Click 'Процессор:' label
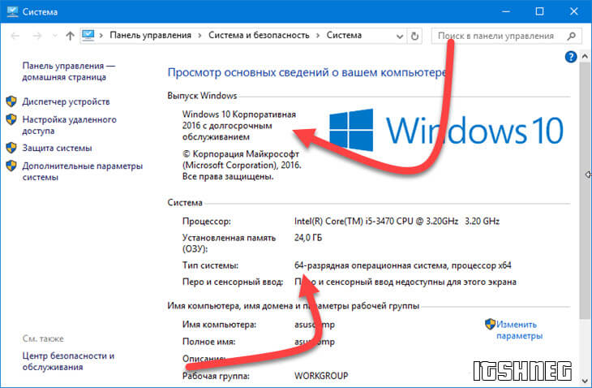Image resolution: width=592 pixels, height=388 pixels. 207,222
